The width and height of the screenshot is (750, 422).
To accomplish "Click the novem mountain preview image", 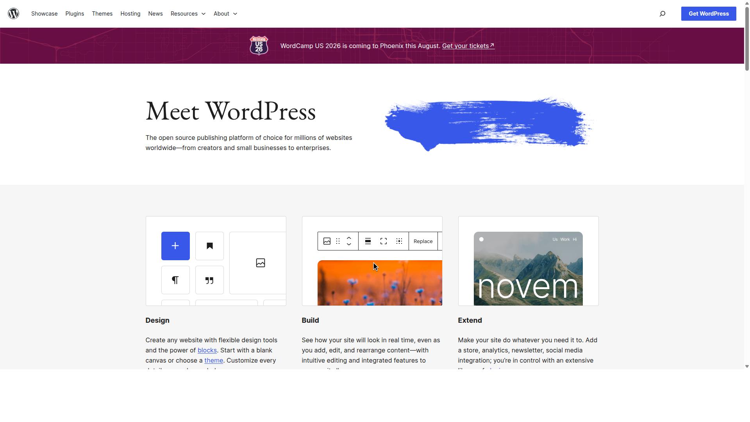I will point(528,269).
